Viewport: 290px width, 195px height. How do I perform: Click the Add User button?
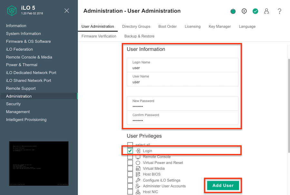pos(223,185)
